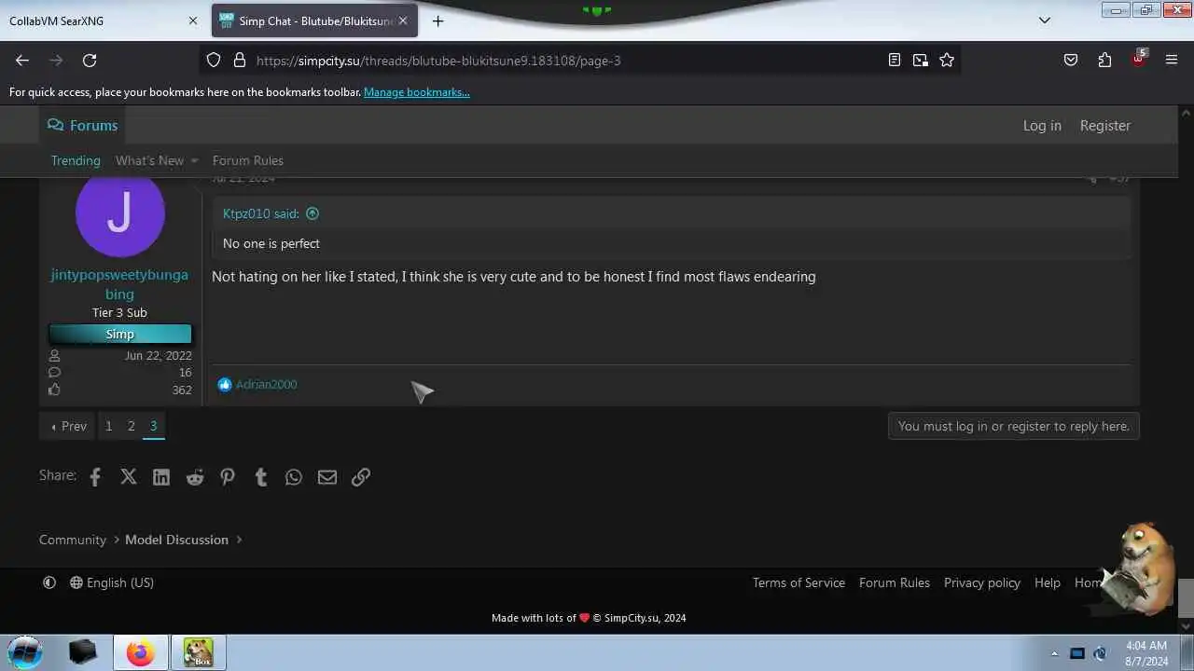
Task: Go to page 2 of thread
Action: point(132,426)
